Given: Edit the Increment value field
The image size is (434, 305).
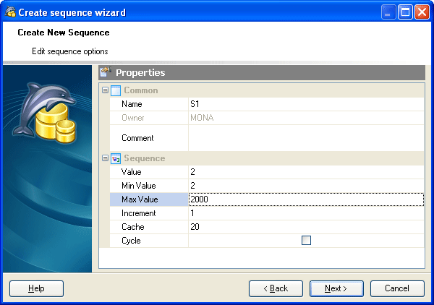Looking at the screenshot, I should click(305, 213).
